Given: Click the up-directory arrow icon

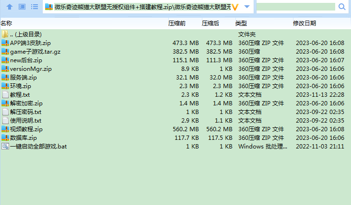Looking at the screenshot, I should (x=10, y=7).
